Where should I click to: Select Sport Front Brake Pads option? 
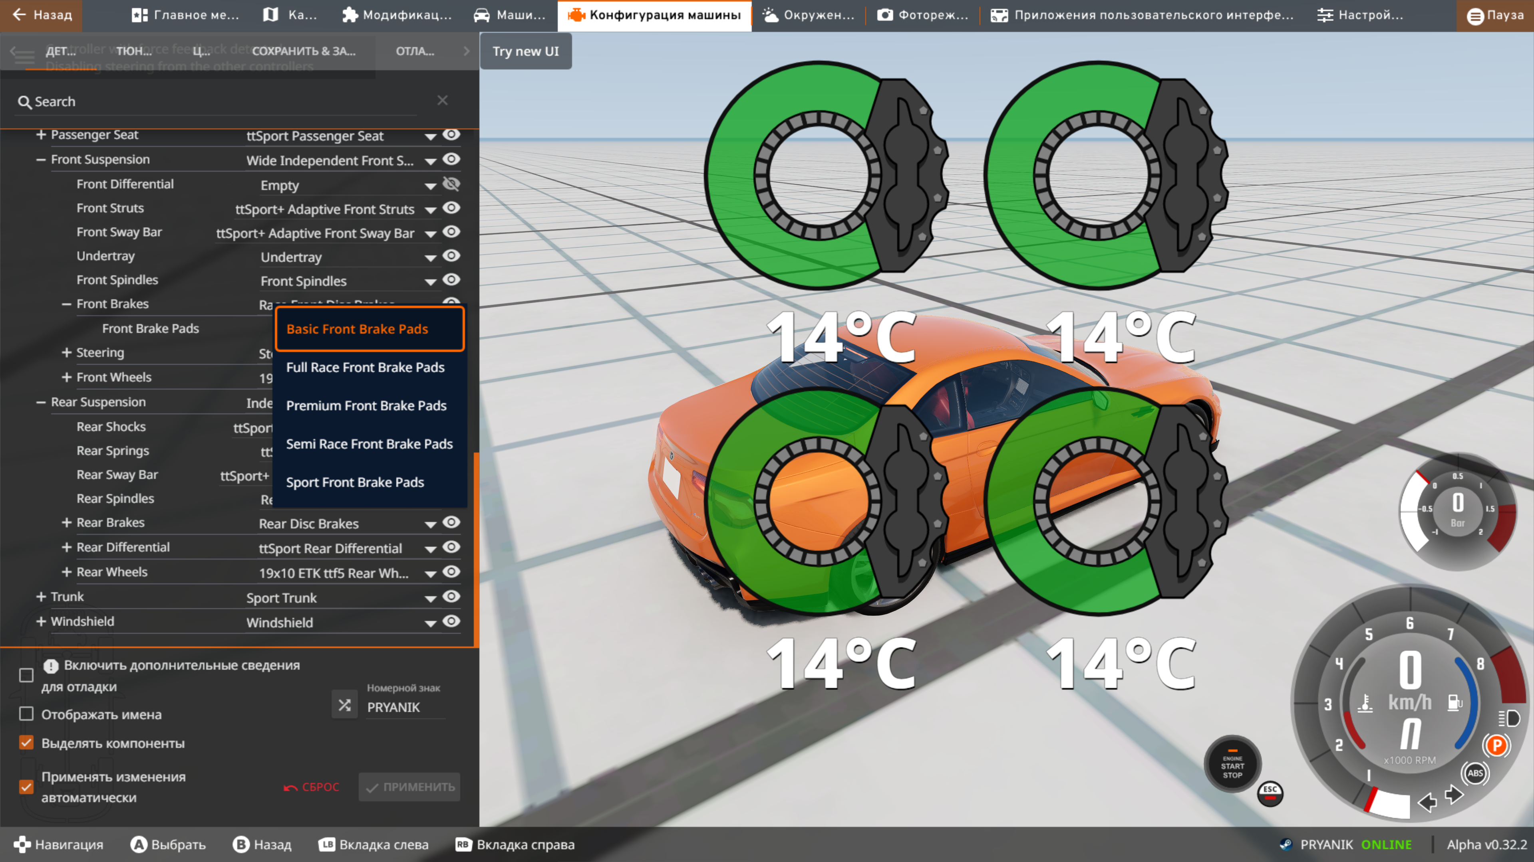[x=355, y=482]
